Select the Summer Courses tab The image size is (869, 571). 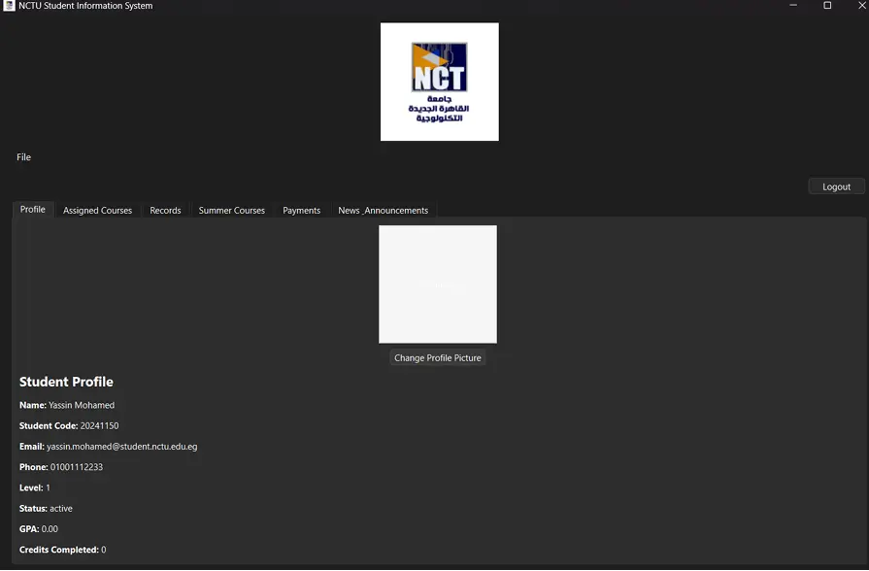click(x=232, y=211)
